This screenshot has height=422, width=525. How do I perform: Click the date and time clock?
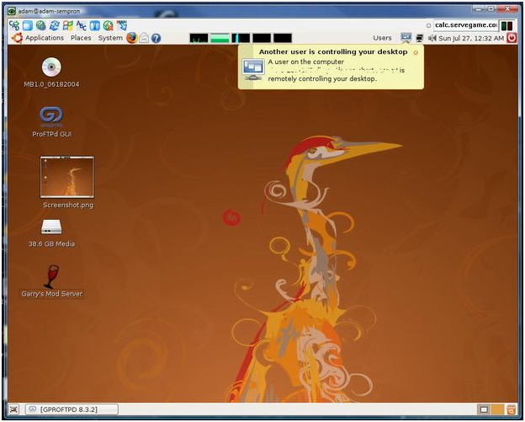[x=471, y=38]
